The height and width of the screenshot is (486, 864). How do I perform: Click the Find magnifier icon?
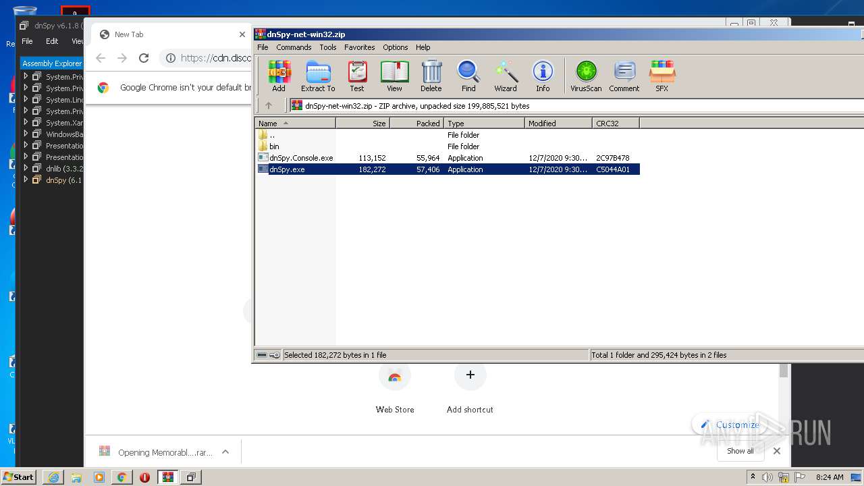click(x=468, y=76)
